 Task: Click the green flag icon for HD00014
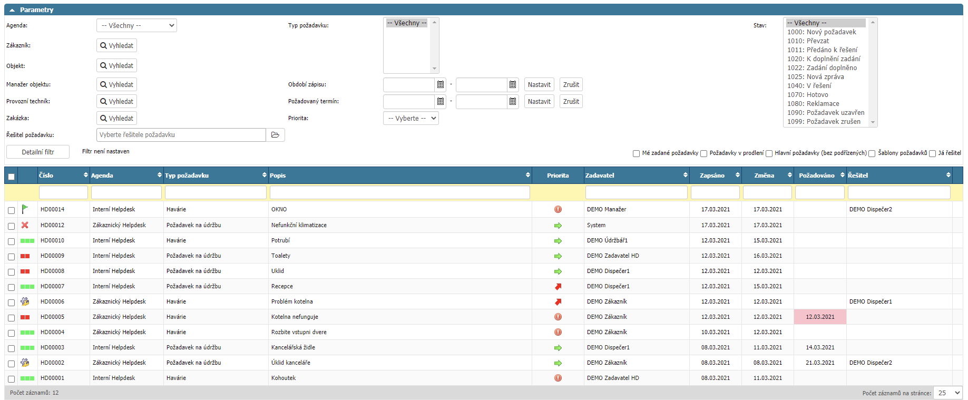pyautogui.click(x=25, y=209)
